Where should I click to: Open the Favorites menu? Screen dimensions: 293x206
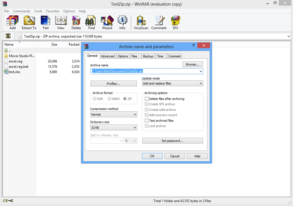pyautogui.click(x=53, y=11)
